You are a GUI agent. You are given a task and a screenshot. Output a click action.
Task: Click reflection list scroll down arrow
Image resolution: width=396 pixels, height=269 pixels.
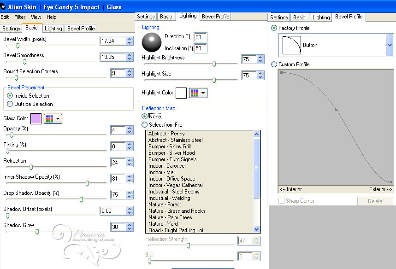257,229
